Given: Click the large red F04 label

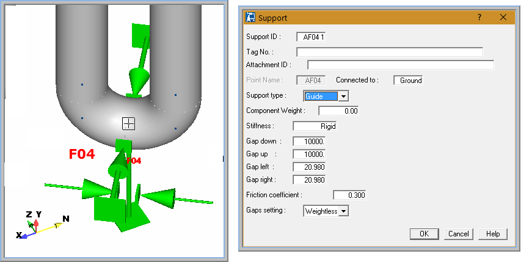Looking at the screenshot, I should [82, 154].
